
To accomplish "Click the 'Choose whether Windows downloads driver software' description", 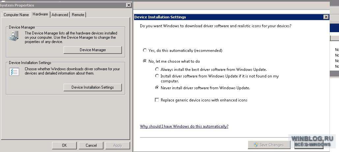I will point(72,71).
